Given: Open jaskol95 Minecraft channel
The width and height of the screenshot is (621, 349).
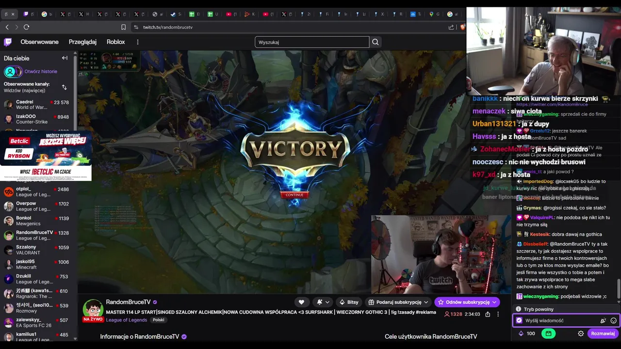Looking at the screenshot, I should point(38,265).
